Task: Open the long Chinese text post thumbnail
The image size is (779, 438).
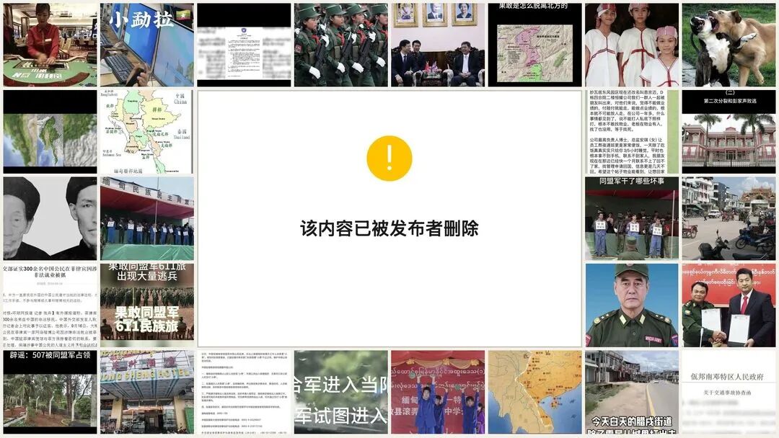Action: click(x=631, y=132)
